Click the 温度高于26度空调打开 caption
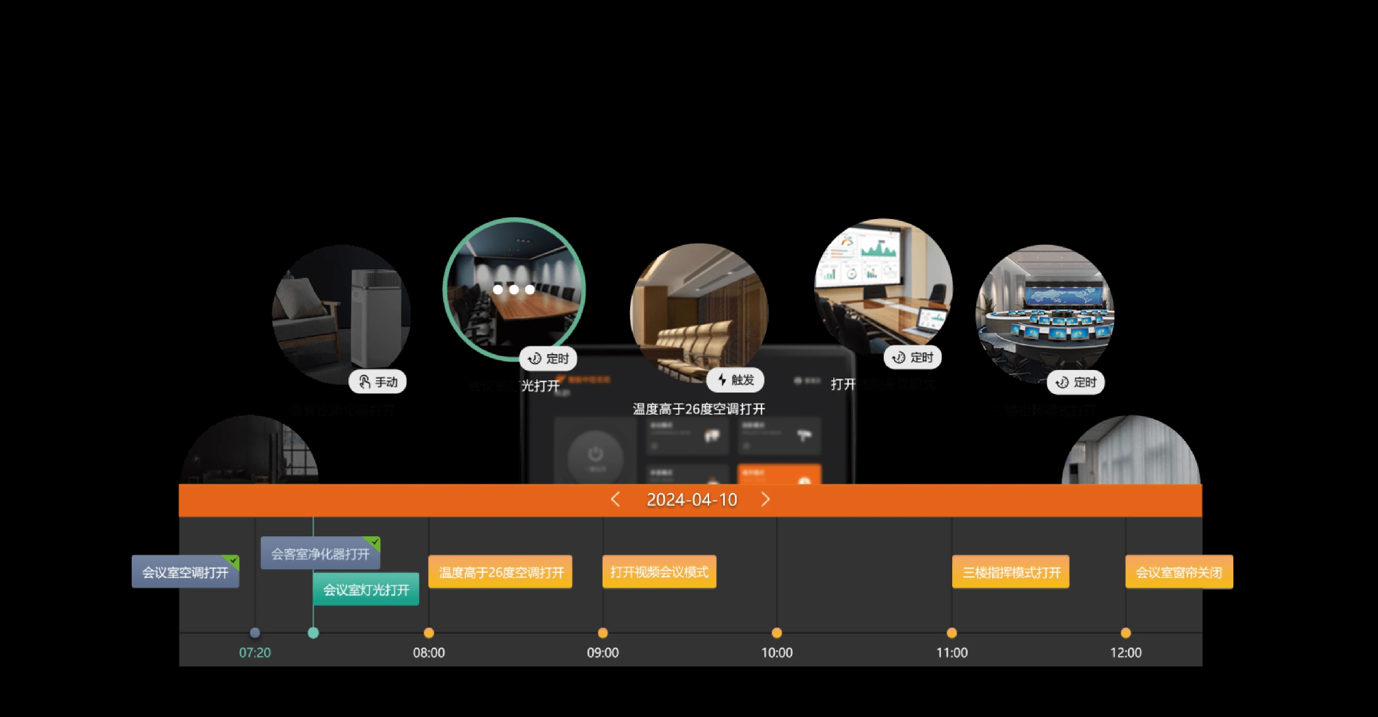 pos(699,409)
